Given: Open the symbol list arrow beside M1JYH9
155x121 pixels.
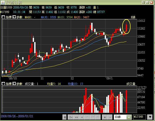Looking at the screenshot, I should (x=150, y=117).
